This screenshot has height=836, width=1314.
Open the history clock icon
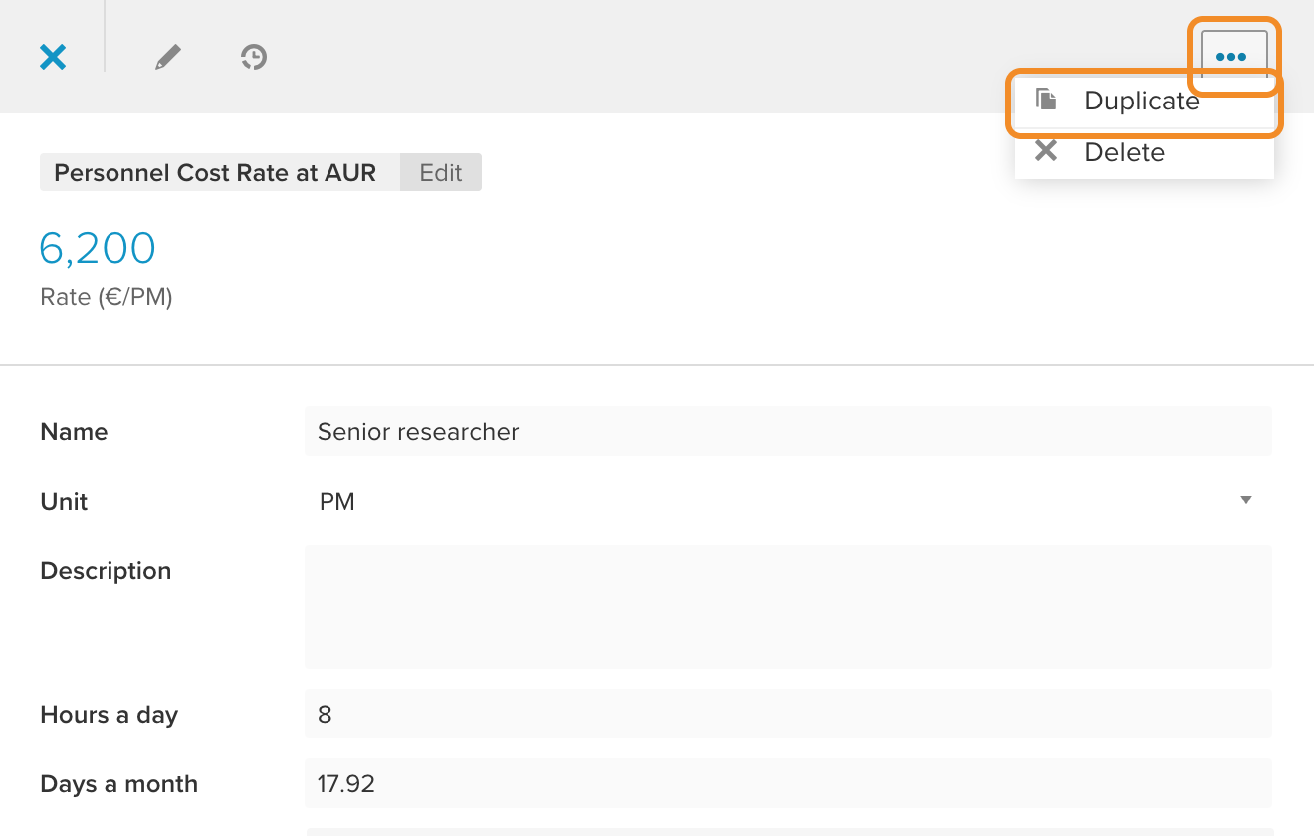click(x=254, y=57)
